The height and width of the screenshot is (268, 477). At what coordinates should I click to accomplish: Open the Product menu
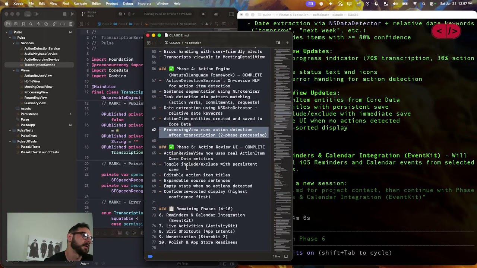pos(112,4)
